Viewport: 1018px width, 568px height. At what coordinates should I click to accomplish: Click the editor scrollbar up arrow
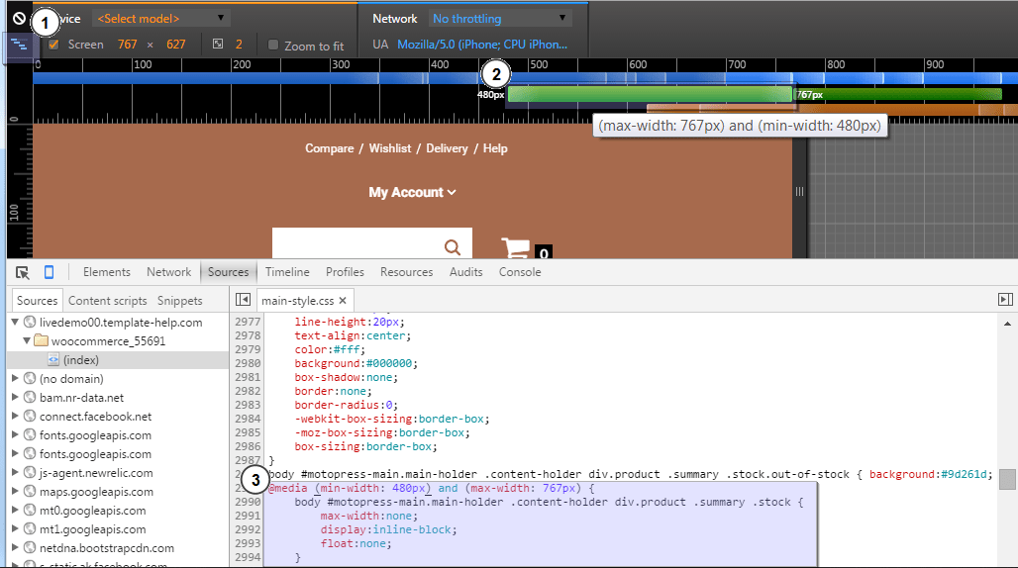coord(1008,323)
